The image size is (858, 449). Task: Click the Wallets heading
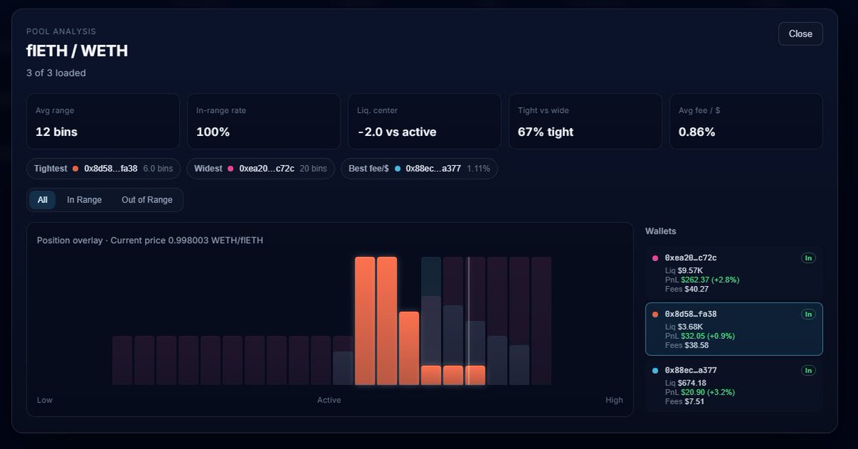pyautogui.click(x=661, y=231)
